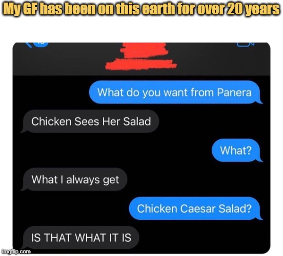Click the word 'Panera' in first message

[x=234, y=92]
